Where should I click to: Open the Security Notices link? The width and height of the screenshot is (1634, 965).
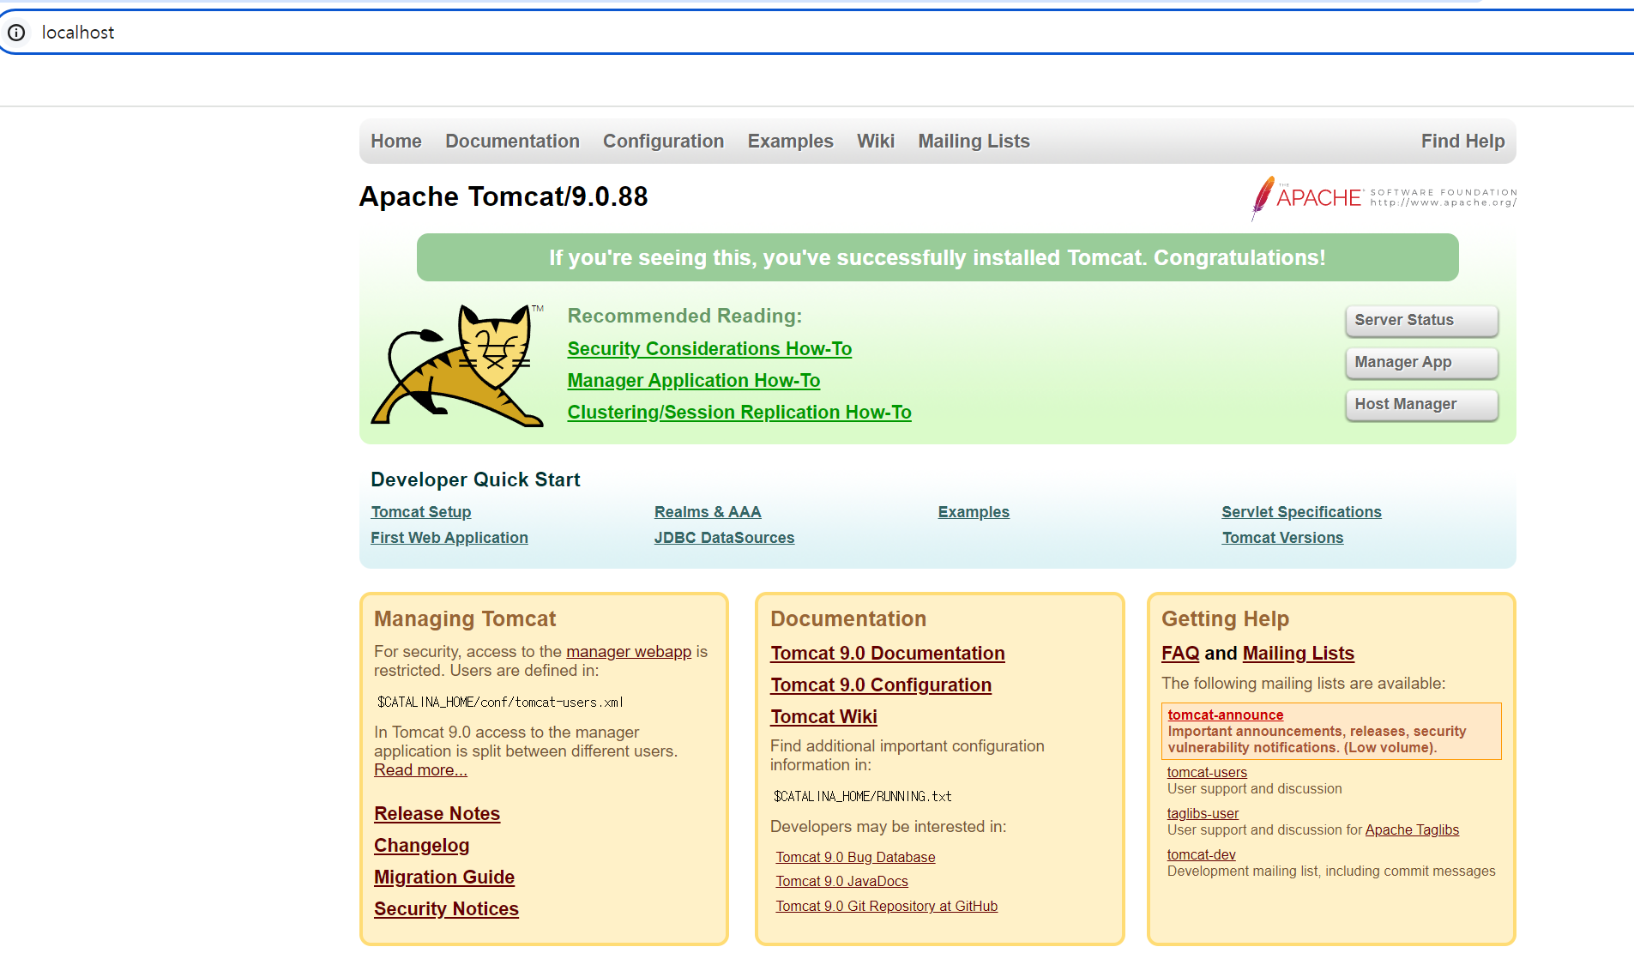pyautogui.click(x=446, y=909)
